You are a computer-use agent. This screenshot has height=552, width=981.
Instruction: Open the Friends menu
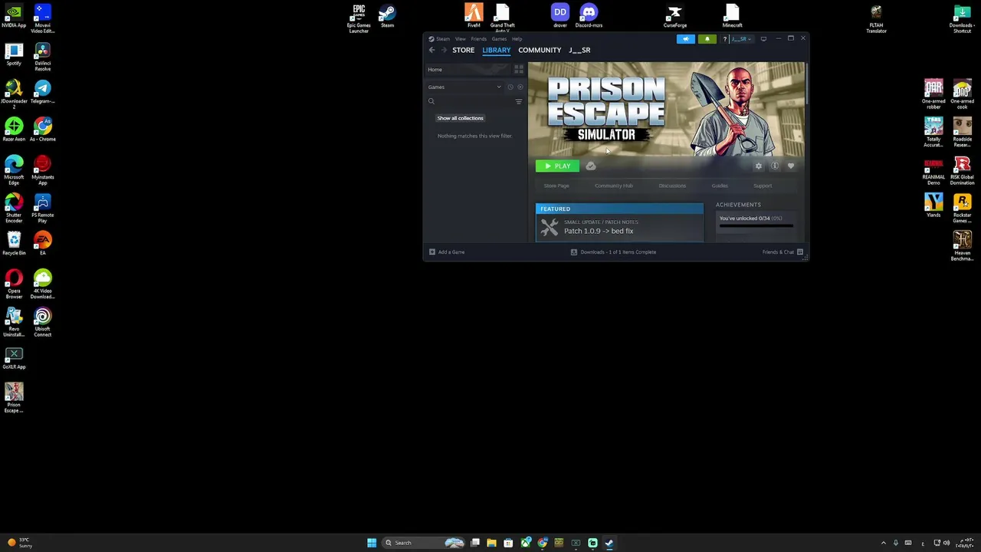pos(479,38)
